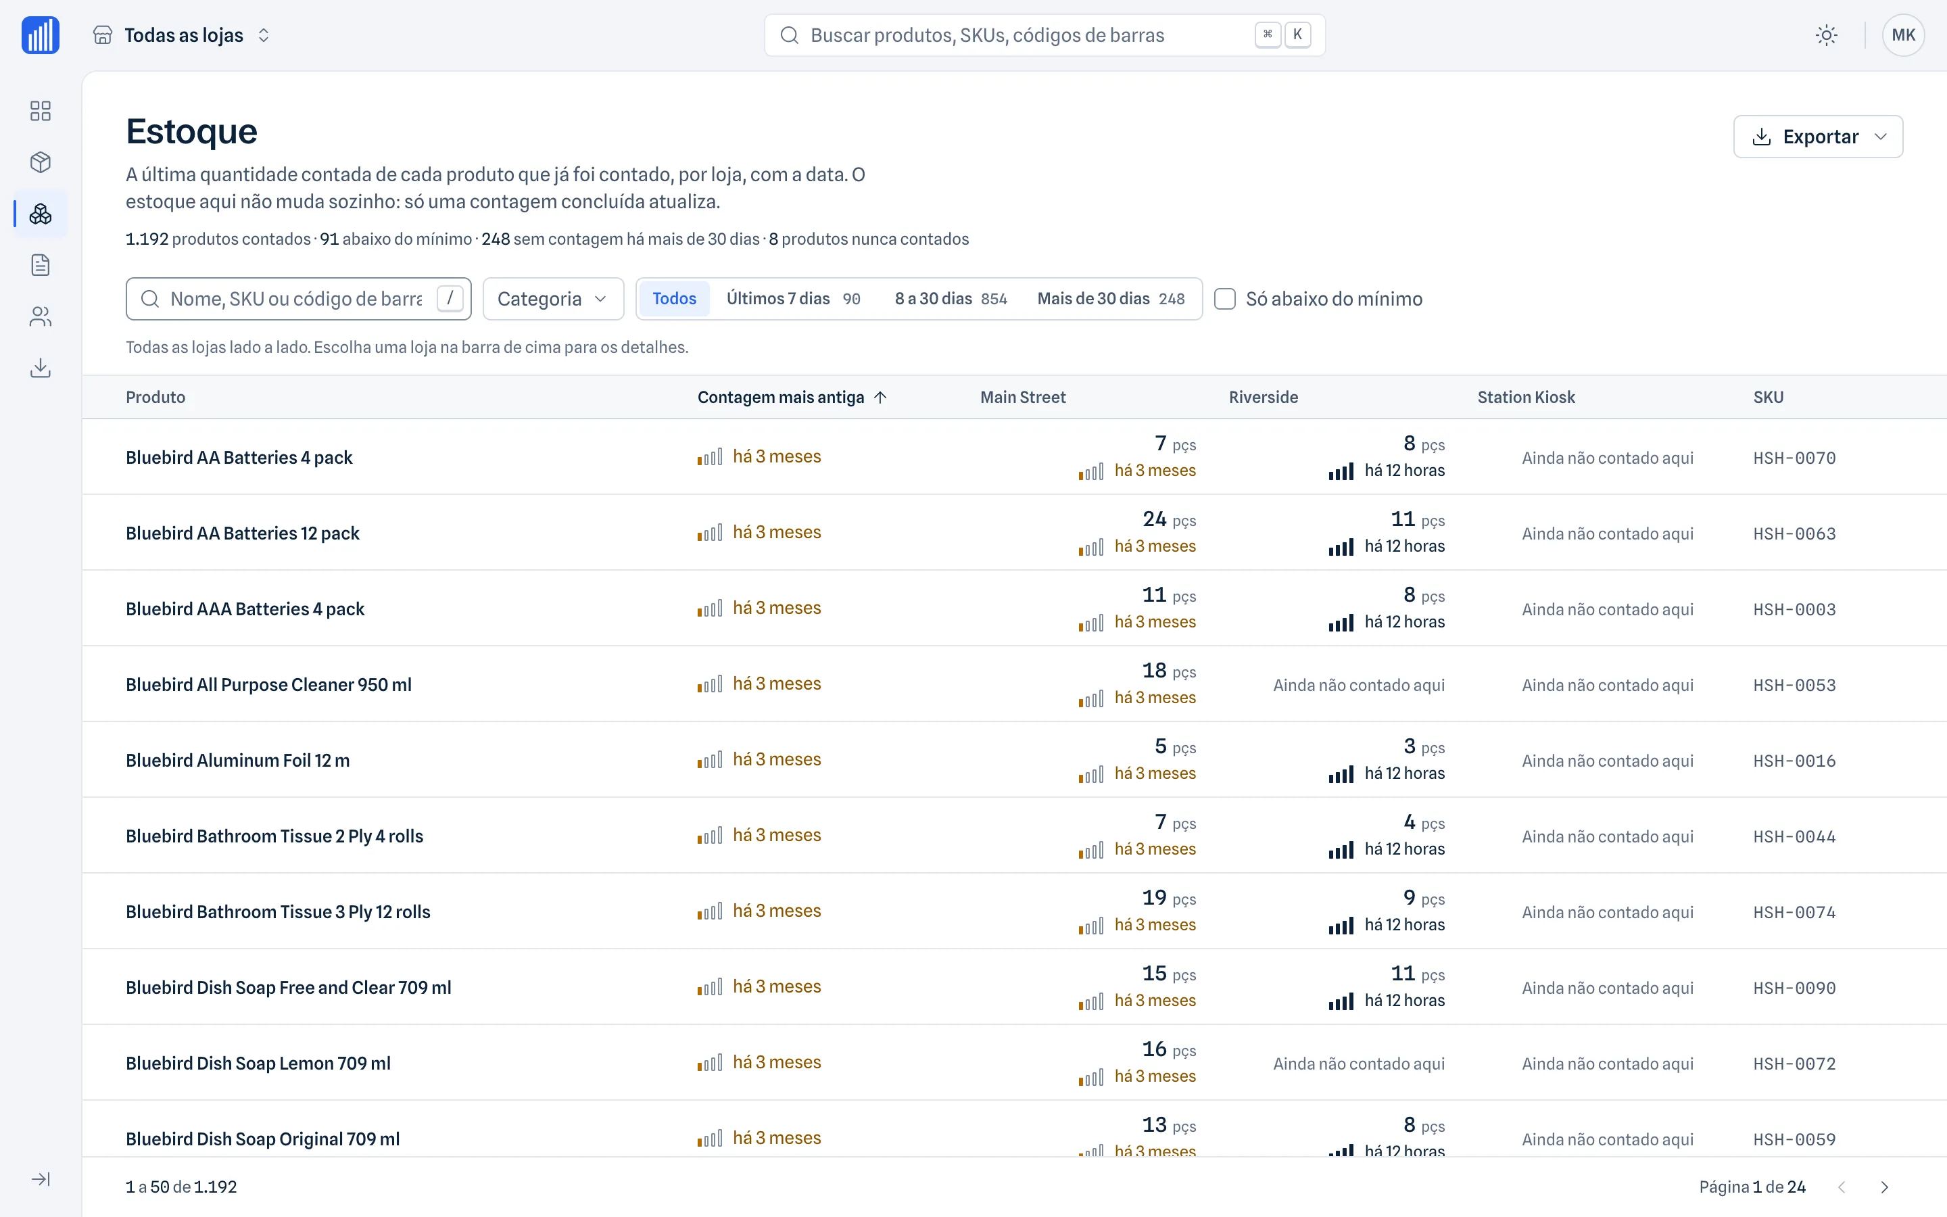The height and width of the screenshot is (1217, 1947).
Task: Sort by the Produto column header
Action: (x=155, y=398)
